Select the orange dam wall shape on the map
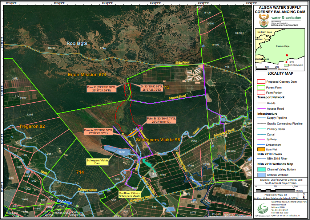310x220 pixels. pos(134,132)
